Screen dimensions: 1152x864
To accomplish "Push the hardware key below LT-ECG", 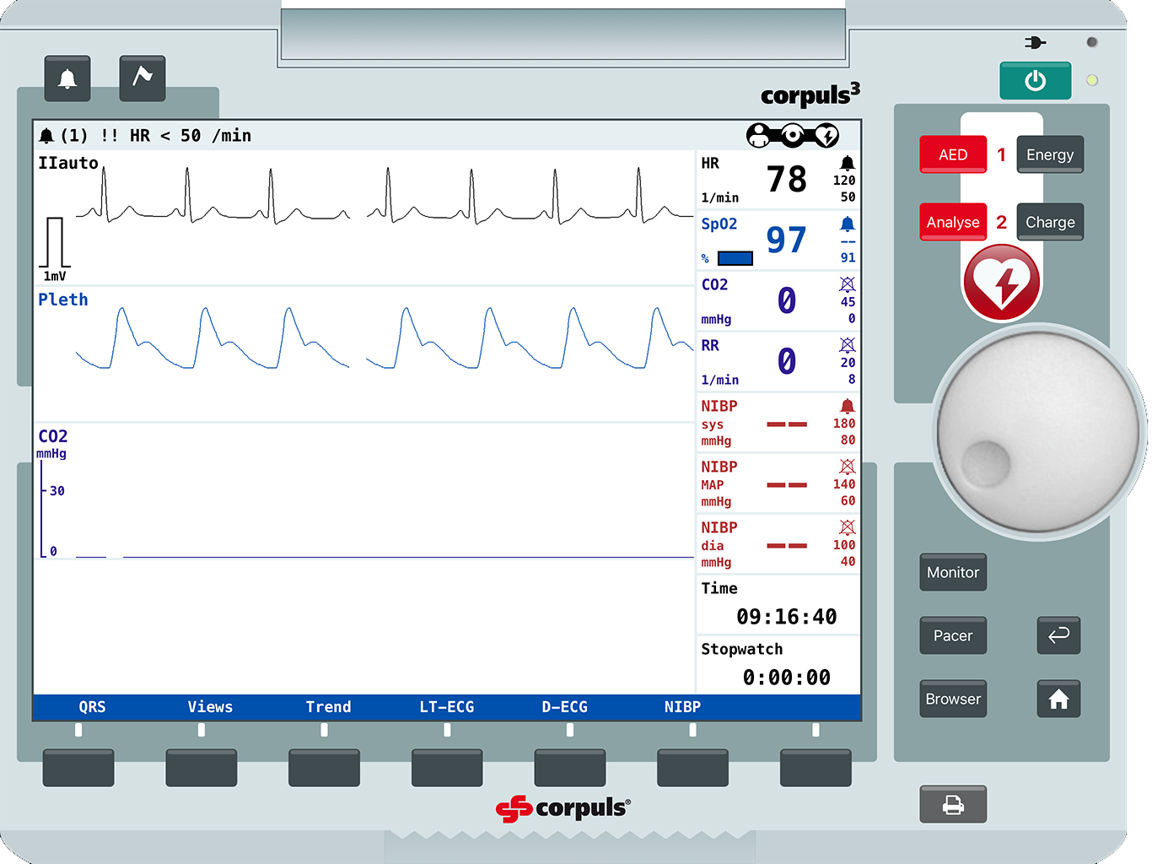I will coord(447,768).
